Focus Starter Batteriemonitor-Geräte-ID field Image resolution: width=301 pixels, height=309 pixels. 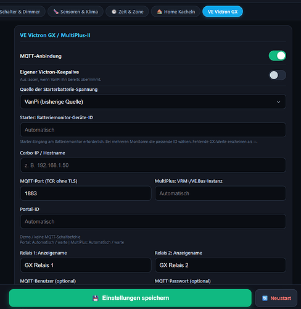(153, 130)
